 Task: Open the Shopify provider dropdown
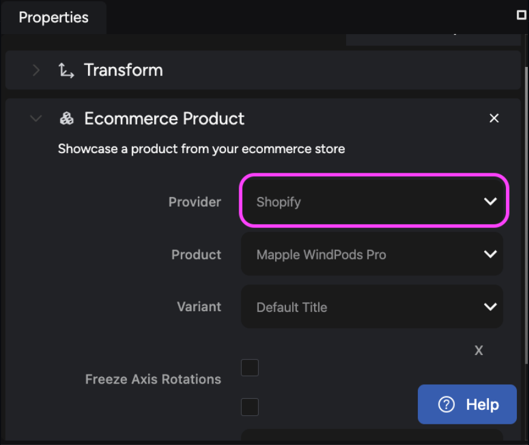(x=374, y=201)
